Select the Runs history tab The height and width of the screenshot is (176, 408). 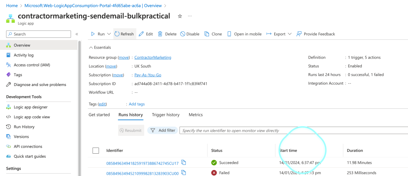pos(131,115)
